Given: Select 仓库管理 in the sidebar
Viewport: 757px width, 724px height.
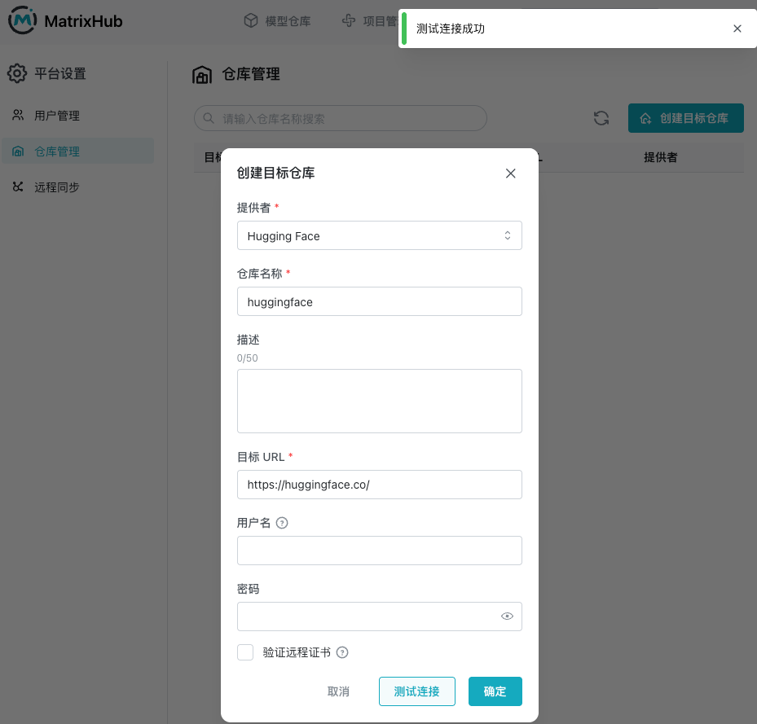Looking at the screenshot, I should pyautogui.click(x=77, y=151).
